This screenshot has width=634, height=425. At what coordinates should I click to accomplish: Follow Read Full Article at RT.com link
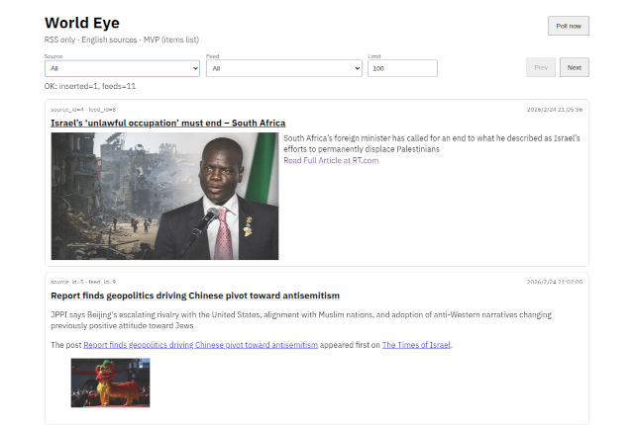331,160
